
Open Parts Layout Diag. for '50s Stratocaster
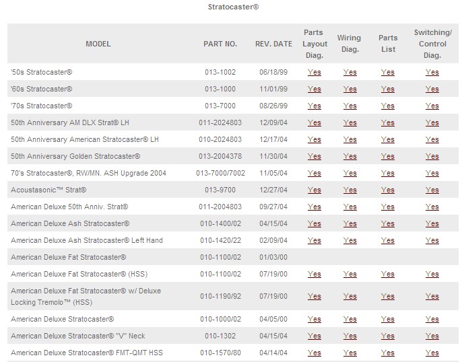point(314,72)
